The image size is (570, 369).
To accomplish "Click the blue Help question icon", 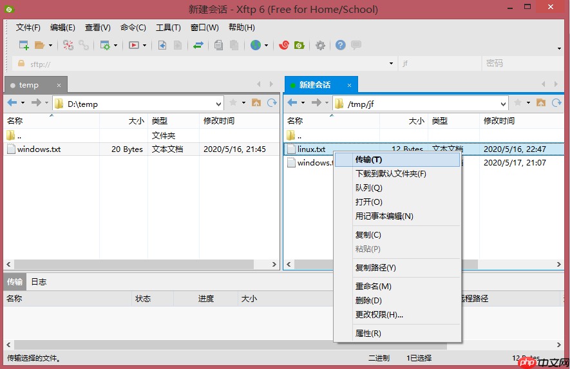I will tap(340, 45).
